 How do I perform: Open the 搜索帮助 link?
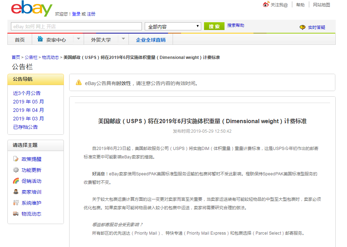coord(236,25)
